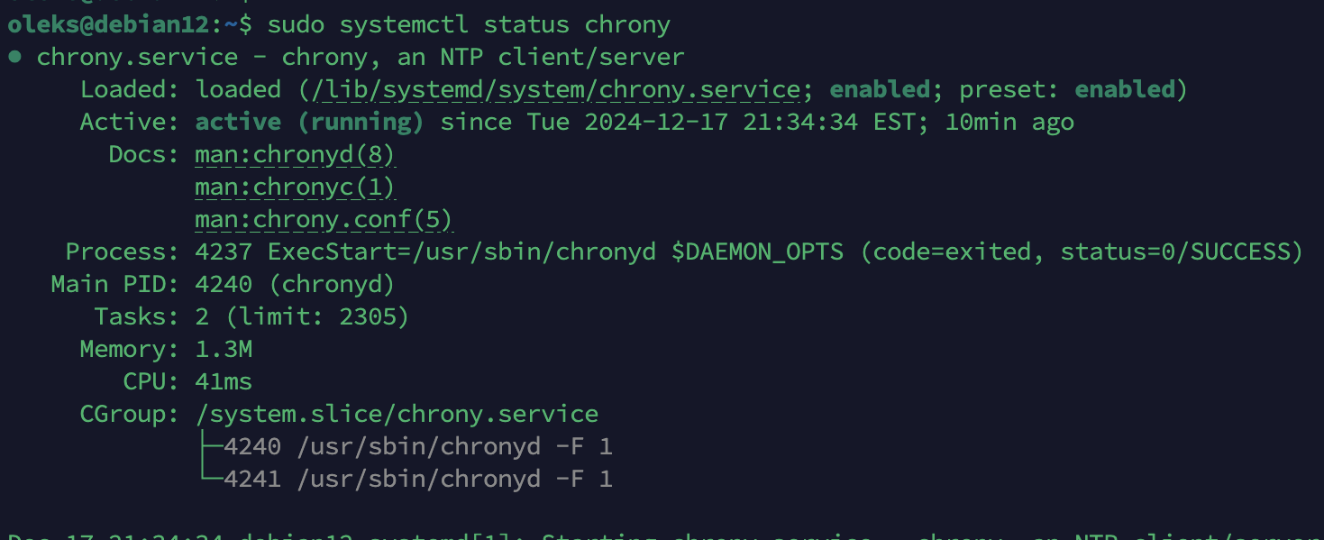
Task: Click the active (running) status text
Action: 309,123
